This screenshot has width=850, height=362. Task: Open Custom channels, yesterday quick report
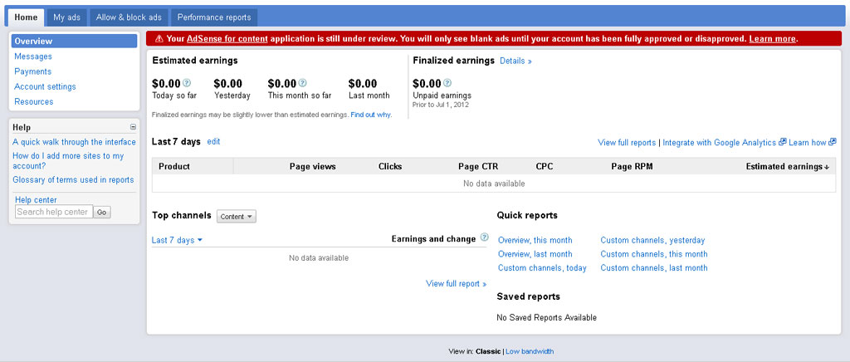pyautogui.click(x=652, y=240)
